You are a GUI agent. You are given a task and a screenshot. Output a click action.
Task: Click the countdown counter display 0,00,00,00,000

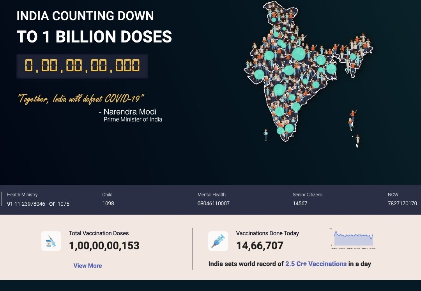tap(82, 66)
